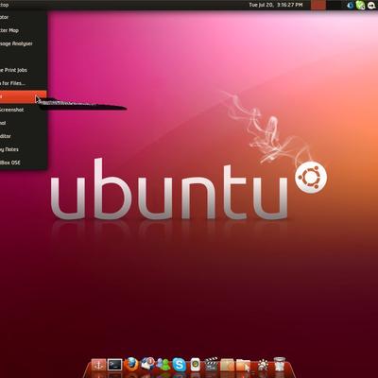Viewport: 378px width, 378px height.
Task: Click the highlighted orange menu entry
Action: 24,96
